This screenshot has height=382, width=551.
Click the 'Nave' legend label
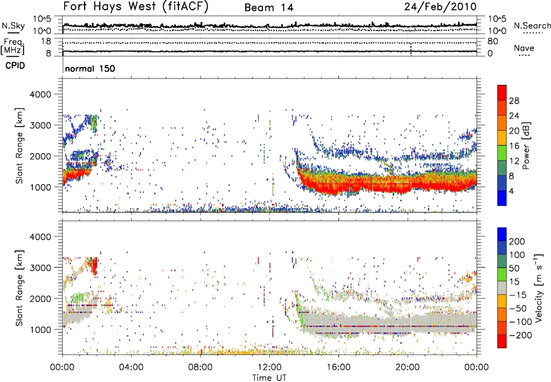click(x=524, y=48)
